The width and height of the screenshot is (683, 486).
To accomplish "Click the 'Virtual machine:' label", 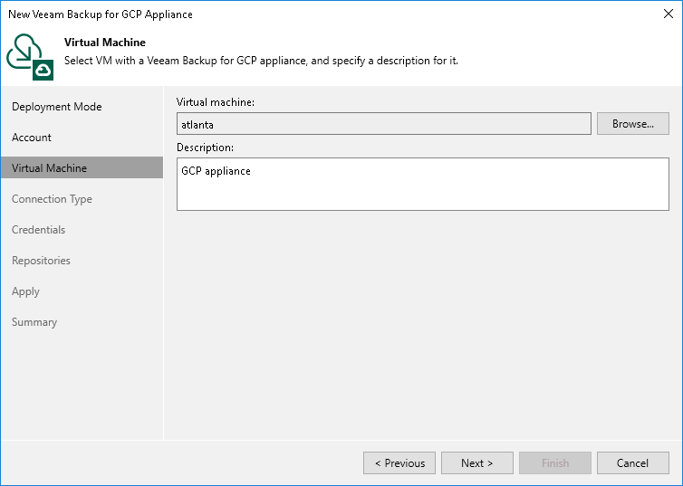I will pos(216,102).
